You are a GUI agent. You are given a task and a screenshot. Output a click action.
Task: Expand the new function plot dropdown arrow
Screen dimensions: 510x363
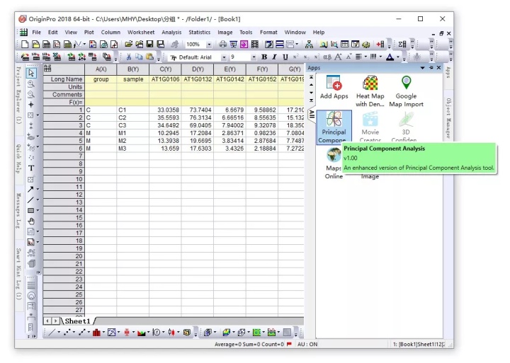pyautogui.click(x=84, y=44)
